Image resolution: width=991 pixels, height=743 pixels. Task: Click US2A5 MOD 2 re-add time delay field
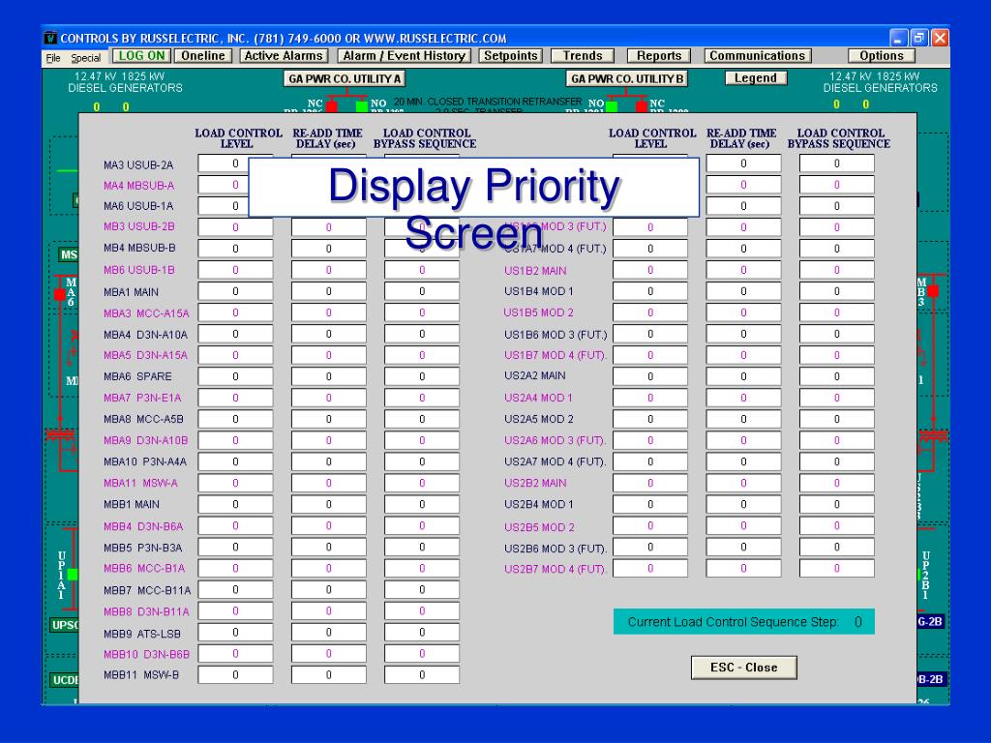(743, 419)
